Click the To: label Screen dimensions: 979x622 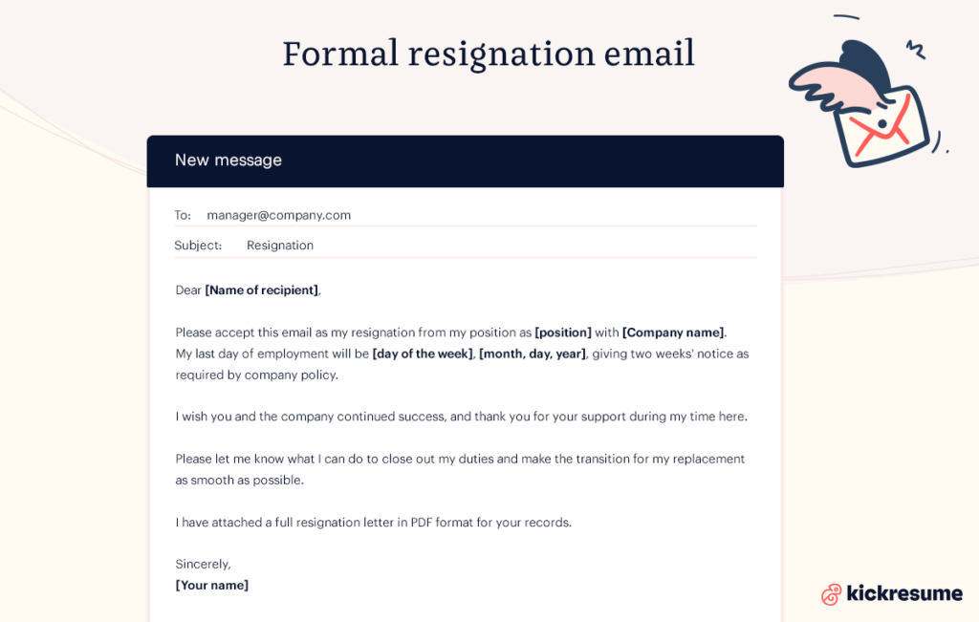(x=183, y=215)
